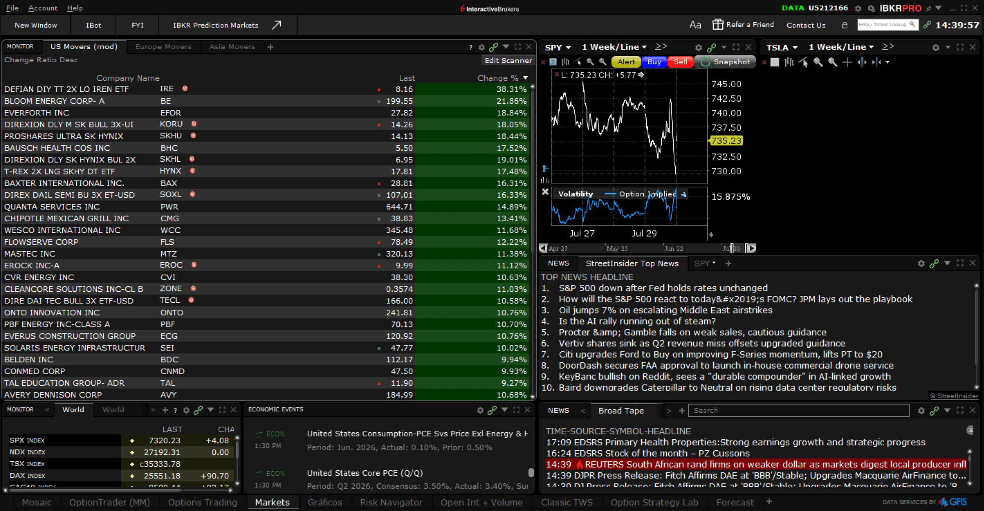Open the SPY symbol dropdown
Screen dimensions: 984x511
(568, 48)
